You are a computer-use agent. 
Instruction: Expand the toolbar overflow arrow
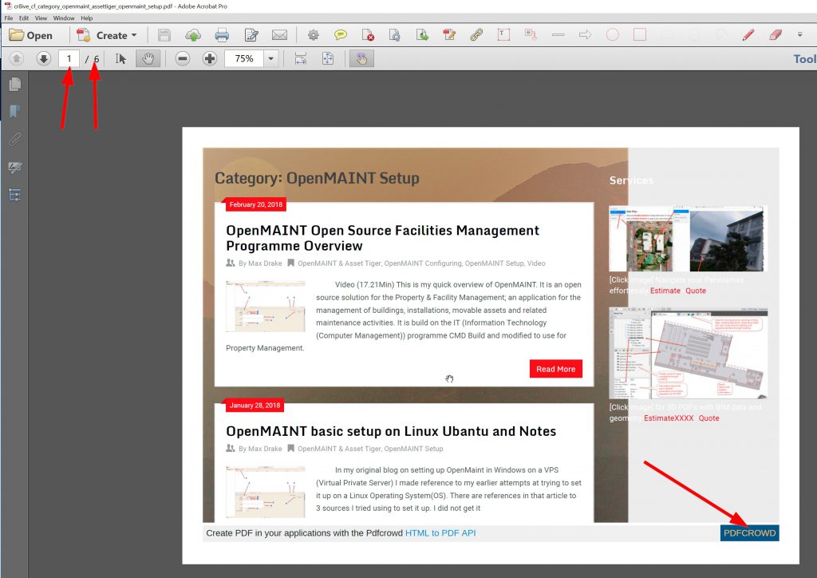(799, 35)
